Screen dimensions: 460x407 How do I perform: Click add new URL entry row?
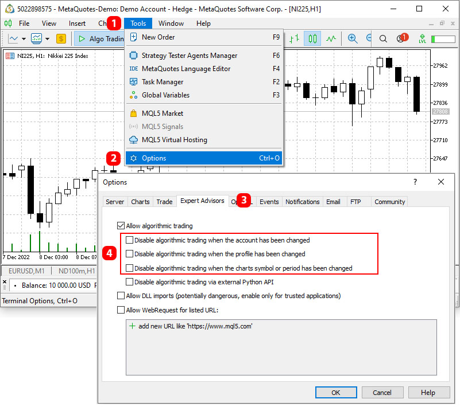281,326
